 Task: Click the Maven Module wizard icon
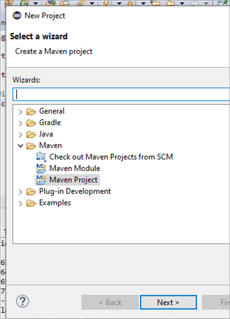click(x=41, y=169)
